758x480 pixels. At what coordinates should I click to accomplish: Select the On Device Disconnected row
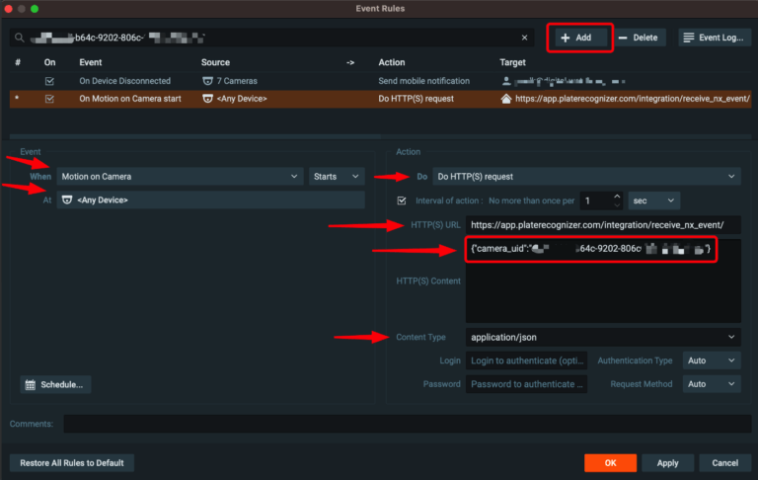tap(380, 81)
